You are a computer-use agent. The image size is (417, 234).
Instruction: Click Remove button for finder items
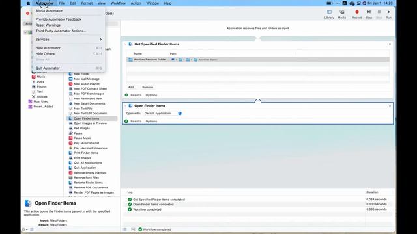pos(148,87)
